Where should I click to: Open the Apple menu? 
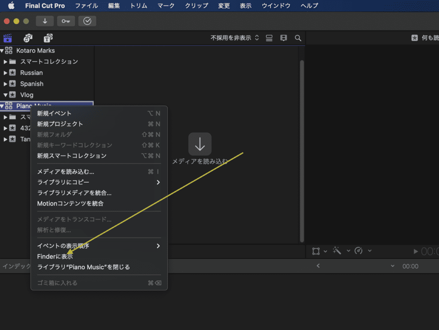click(11, 6)
